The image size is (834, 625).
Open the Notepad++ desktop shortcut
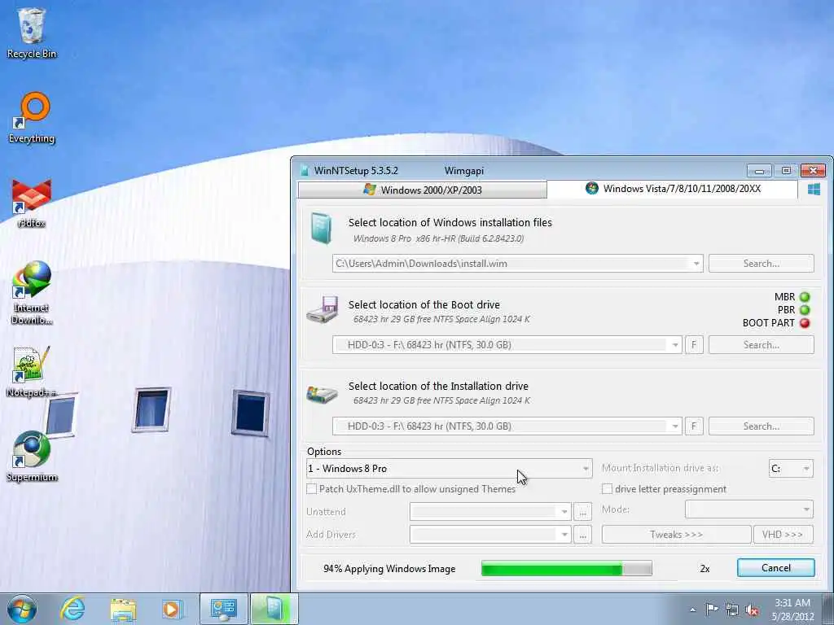click(x=32, y=372)
